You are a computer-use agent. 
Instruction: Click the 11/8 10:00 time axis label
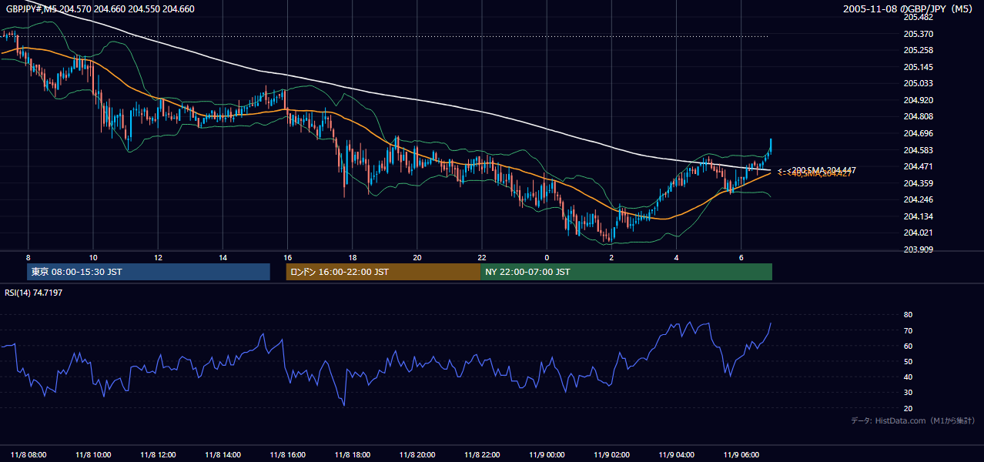pos(93,454)
